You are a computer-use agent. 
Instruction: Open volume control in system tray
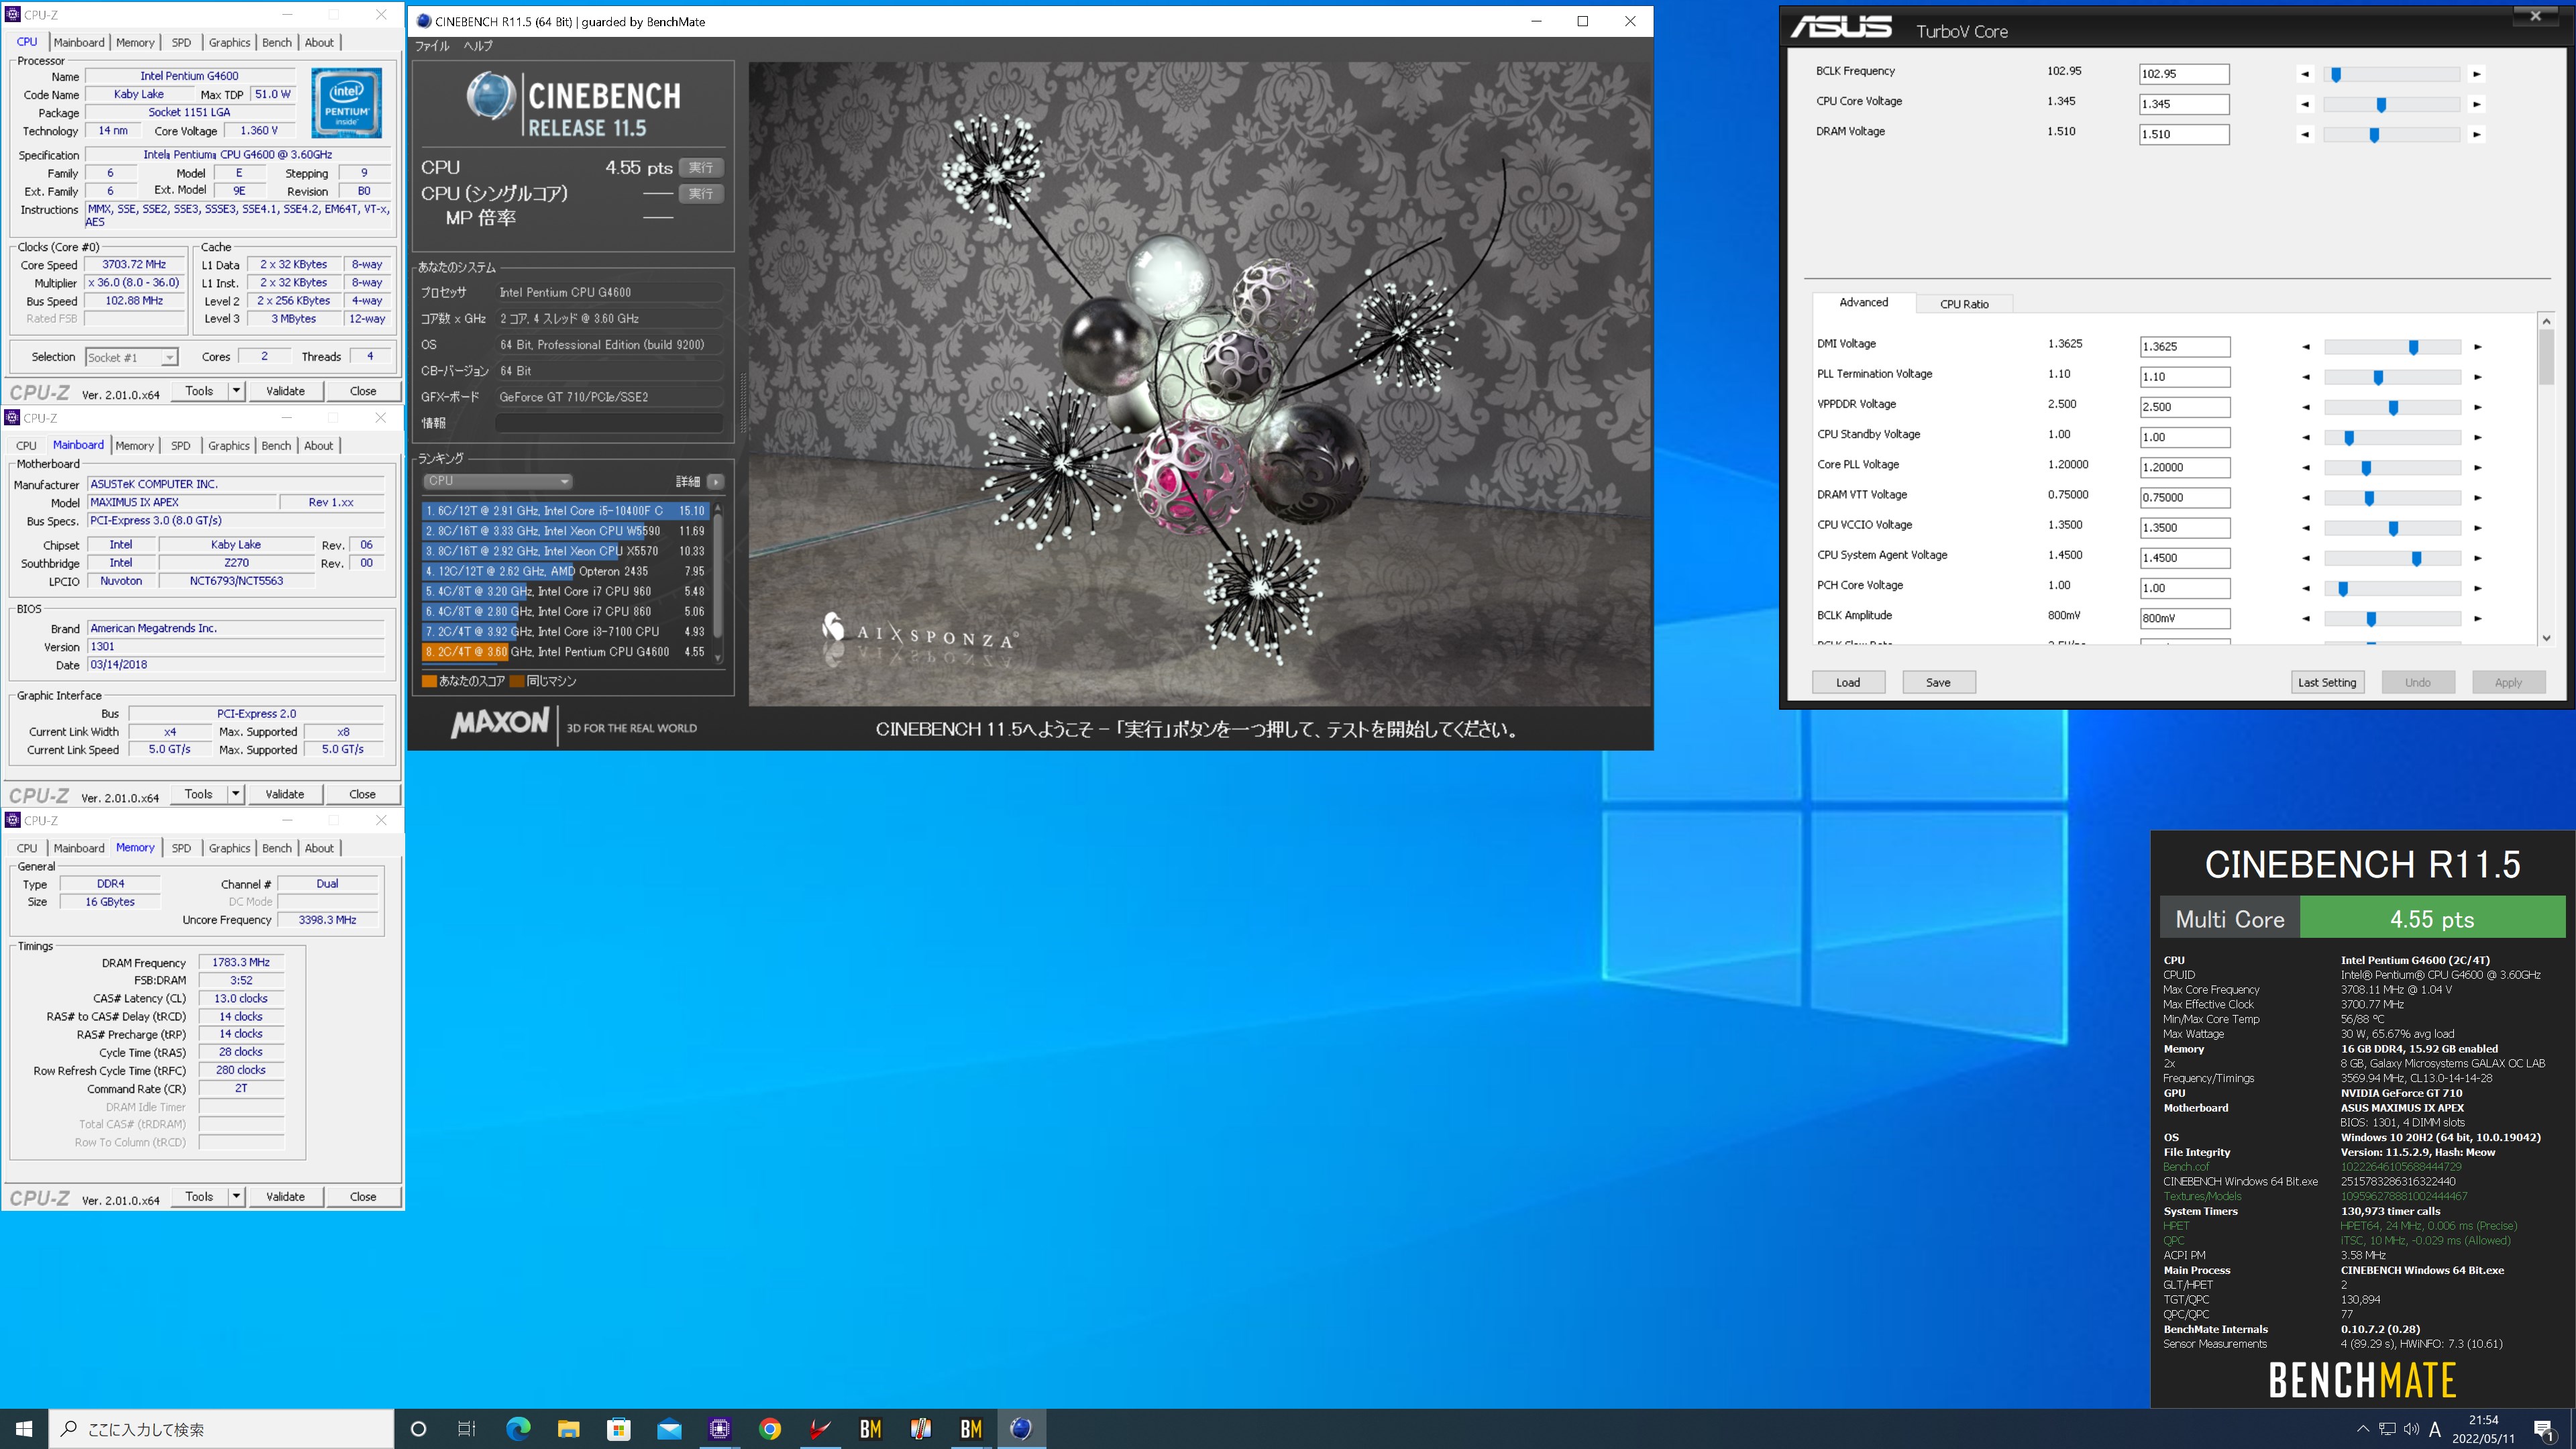point(2411,1429)
